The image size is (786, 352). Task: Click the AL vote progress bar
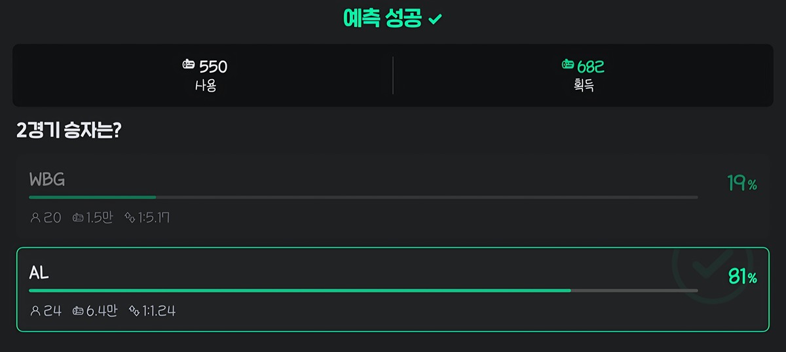tap(363, 290)
